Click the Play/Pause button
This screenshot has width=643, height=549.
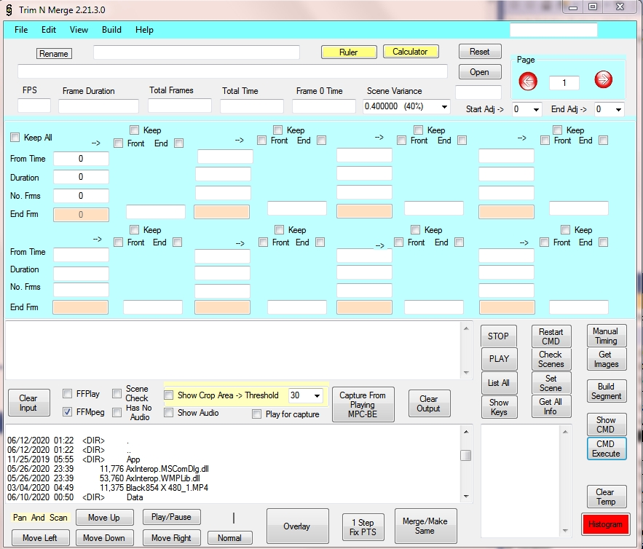(x=171, y=517)
